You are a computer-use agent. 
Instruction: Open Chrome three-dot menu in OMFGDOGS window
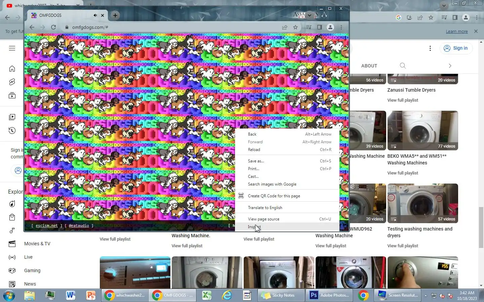coord(341,27)
